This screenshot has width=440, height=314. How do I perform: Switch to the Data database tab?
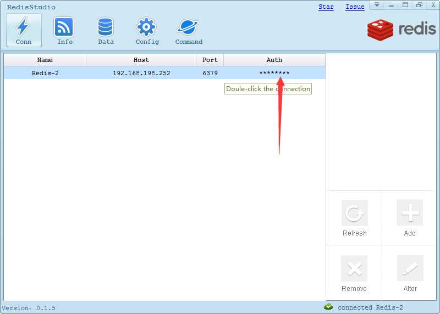(x=106, y=30)
